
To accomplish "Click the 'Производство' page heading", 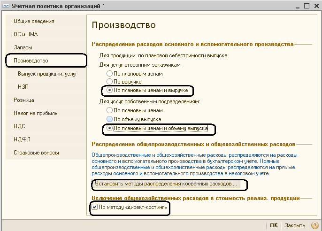I will [123, 25].
